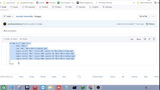Open the command prompt in the taskbar

point(74,87)
